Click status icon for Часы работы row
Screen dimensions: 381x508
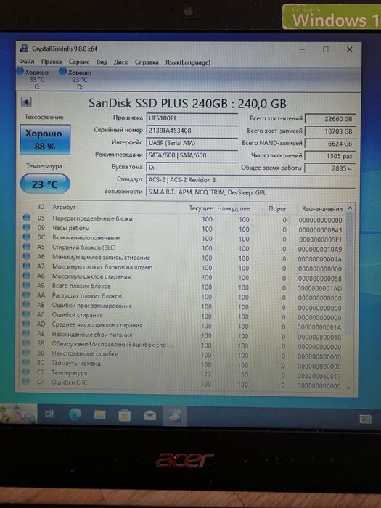point(27,227)
